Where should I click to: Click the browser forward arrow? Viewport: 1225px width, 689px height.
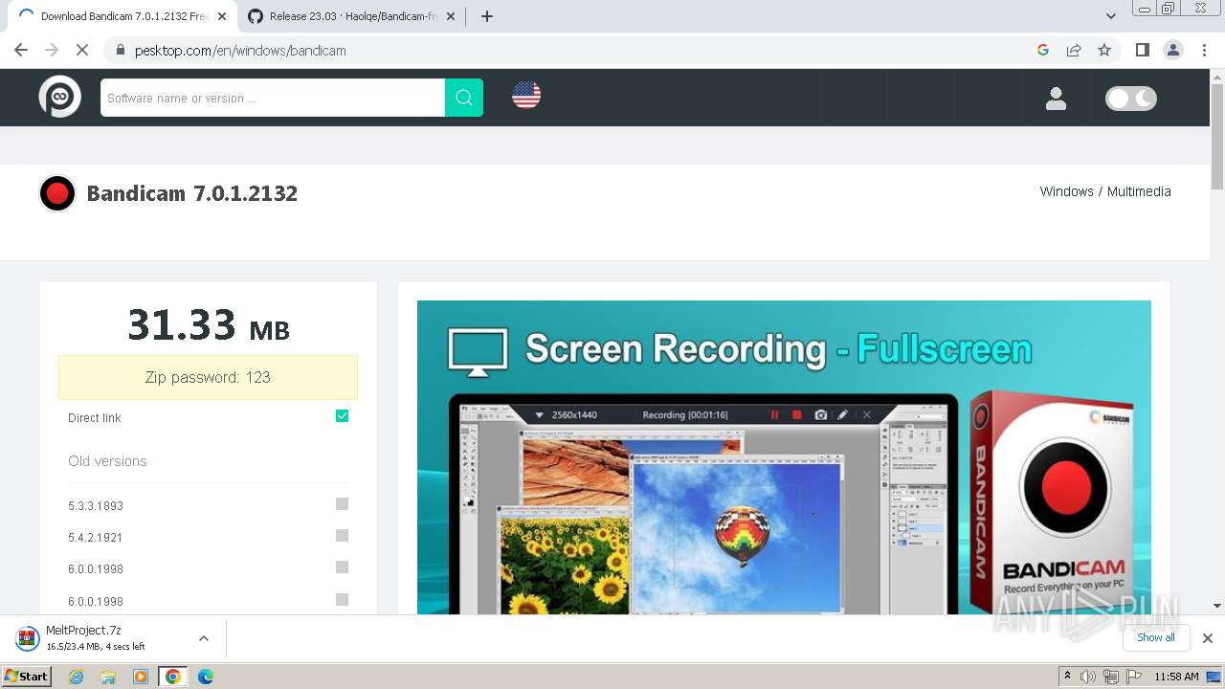point(52,51)
